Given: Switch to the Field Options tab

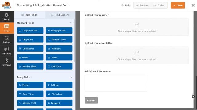Looking at the screenshot, I should point(60,15).
